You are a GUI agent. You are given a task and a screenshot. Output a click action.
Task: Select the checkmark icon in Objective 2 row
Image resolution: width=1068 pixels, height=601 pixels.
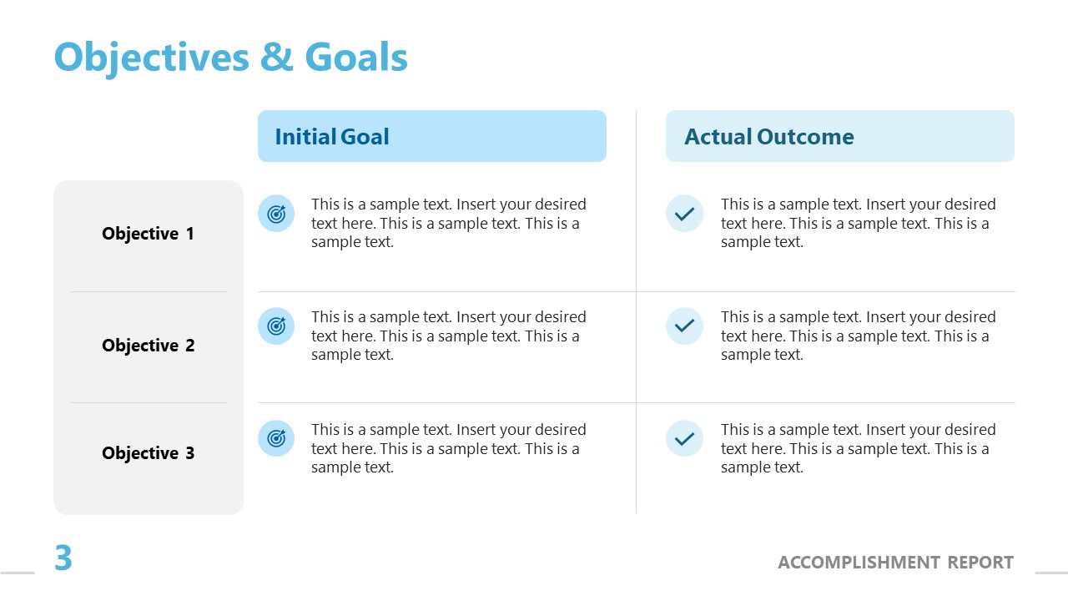click(x=684, y=326)
